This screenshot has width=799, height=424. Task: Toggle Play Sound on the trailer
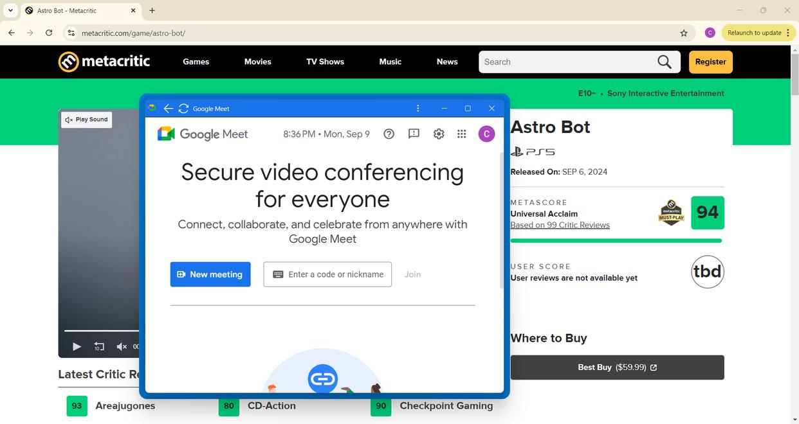click(87, 119)
